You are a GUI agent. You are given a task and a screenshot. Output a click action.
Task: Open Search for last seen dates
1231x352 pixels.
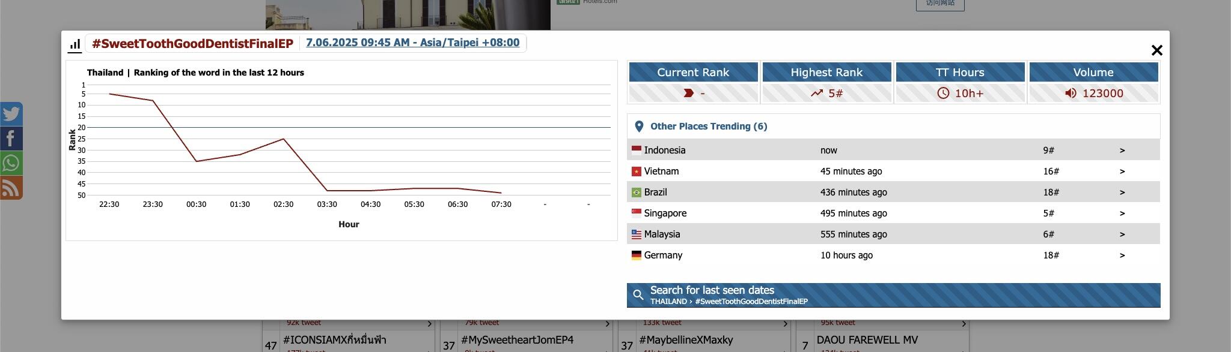click(x=893, y=295)
